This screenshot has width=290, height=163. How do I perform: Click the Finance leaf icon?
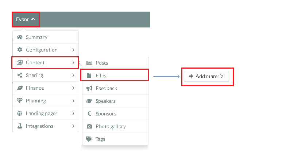[x=20, y=88]
